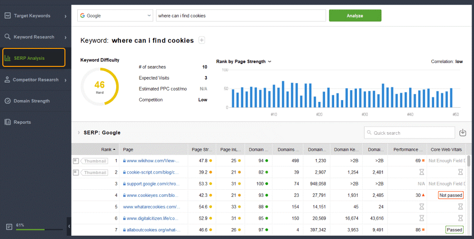The width and height of the screenshot is (474, 239).
Task: Open Reports in the sidebar
Action: (x=36, y=122)
